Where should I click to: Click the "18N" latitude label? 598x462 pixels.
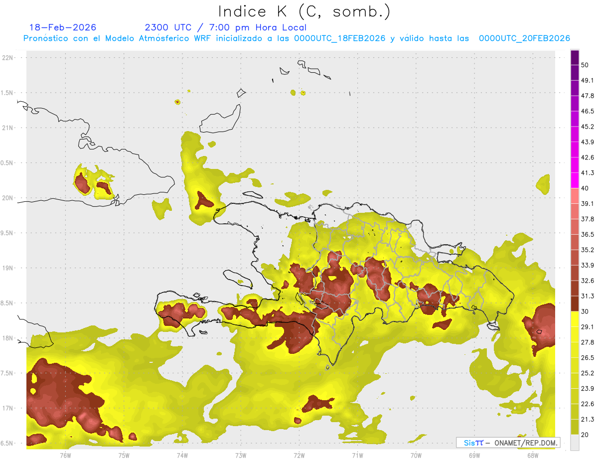click(8, 338)
